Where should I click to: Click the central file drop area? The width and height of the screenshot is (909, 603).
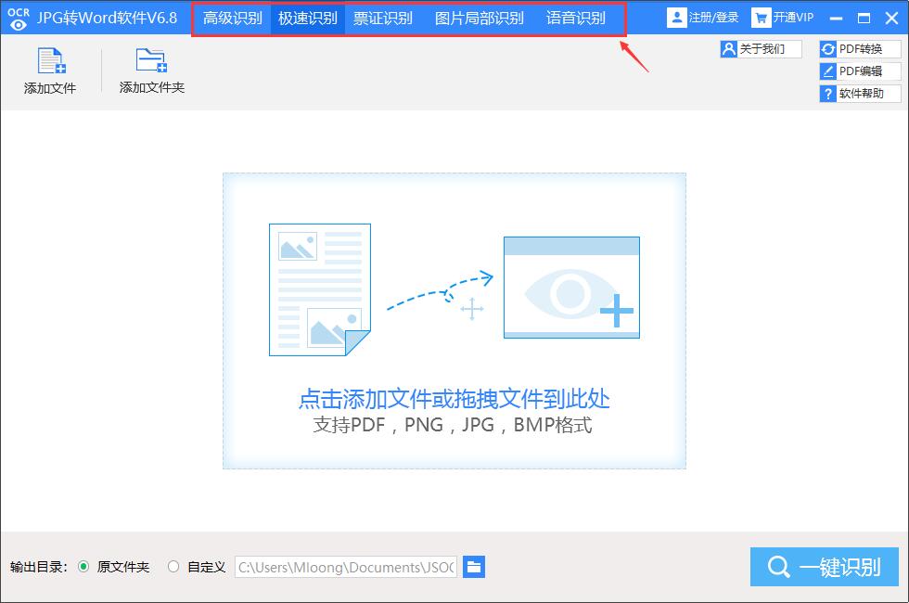click(x=454, y=320)
